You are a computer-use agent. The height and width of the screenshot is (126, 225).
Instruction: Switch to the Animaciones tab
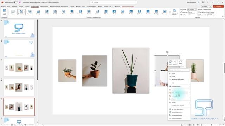click(44, 7)
